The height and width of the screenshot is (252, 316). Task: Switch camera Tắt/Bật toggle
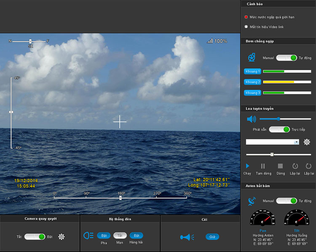click(35, 236)
